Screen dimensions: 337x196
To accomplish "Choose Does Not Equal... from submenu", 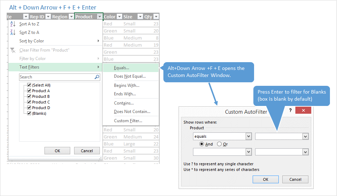I will [130, 76].
